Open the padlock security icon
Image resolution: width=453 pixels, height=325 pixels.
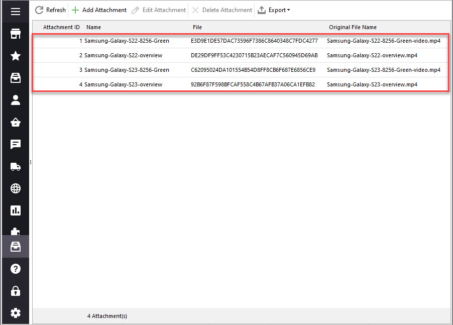point(16,291)
